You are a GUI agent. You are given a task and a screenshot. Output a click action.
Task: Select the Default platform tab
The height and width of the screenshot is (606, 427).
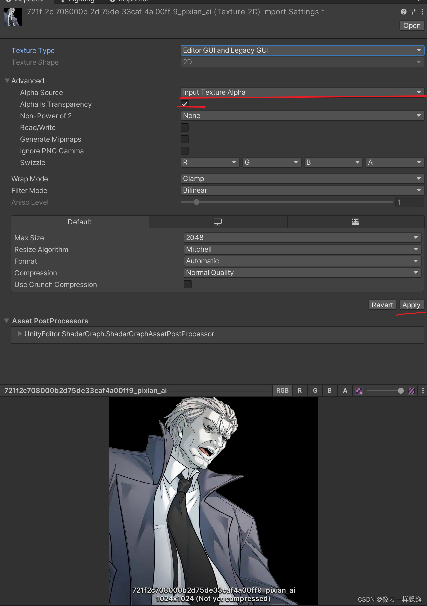pyautogui.click(x=80, y=222)
